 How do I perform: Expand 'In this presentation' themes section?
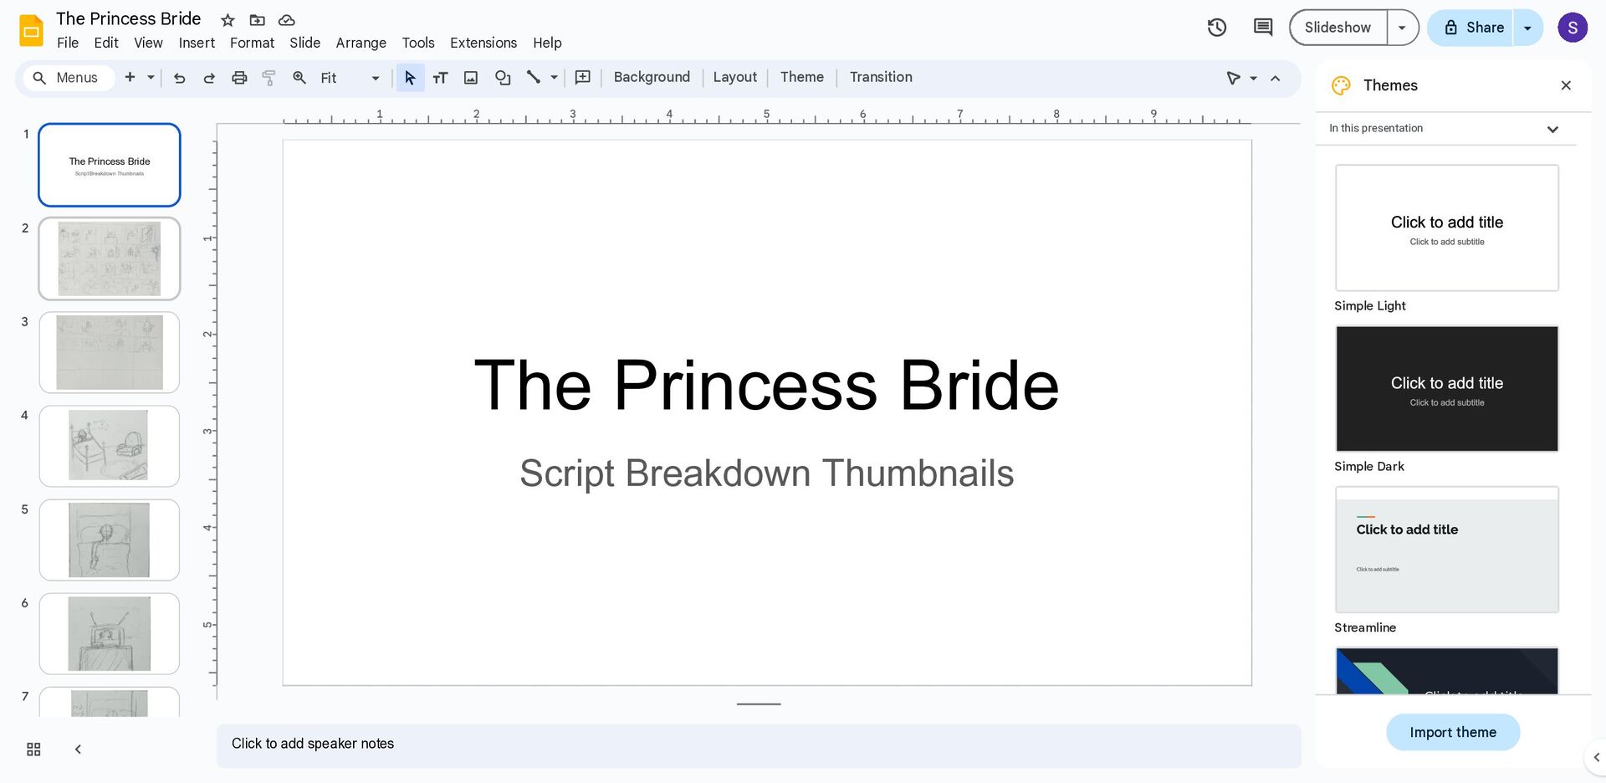click(x=1552, y=129)
